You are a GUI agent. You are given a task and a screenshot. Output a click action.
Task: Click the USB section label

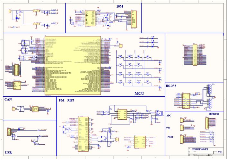click(8, 153)
